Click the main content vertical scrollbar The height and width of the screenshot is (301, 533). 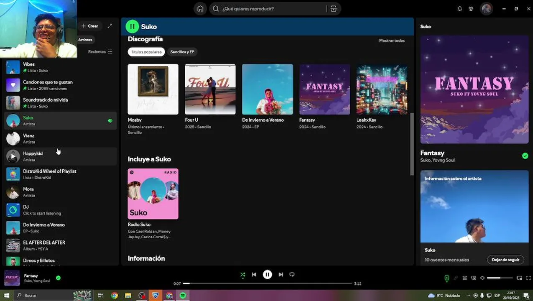412,144
